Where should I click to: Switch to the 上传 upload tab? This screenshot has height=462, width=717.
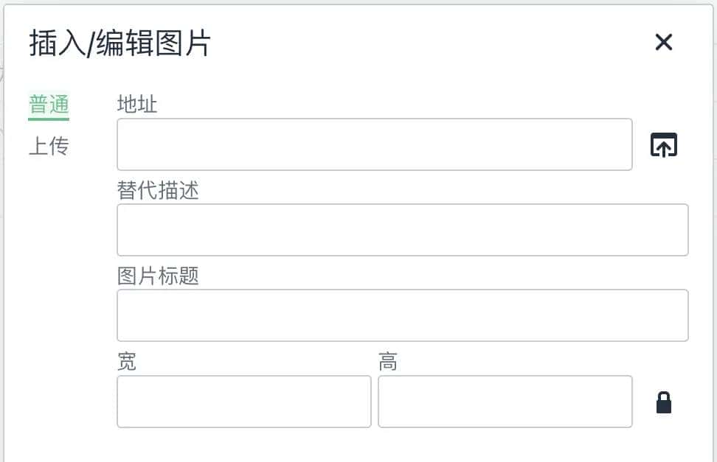pos(48,145)
